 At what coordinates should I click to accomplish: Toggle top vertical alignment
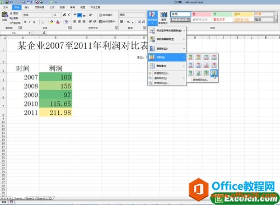[75, 15]
